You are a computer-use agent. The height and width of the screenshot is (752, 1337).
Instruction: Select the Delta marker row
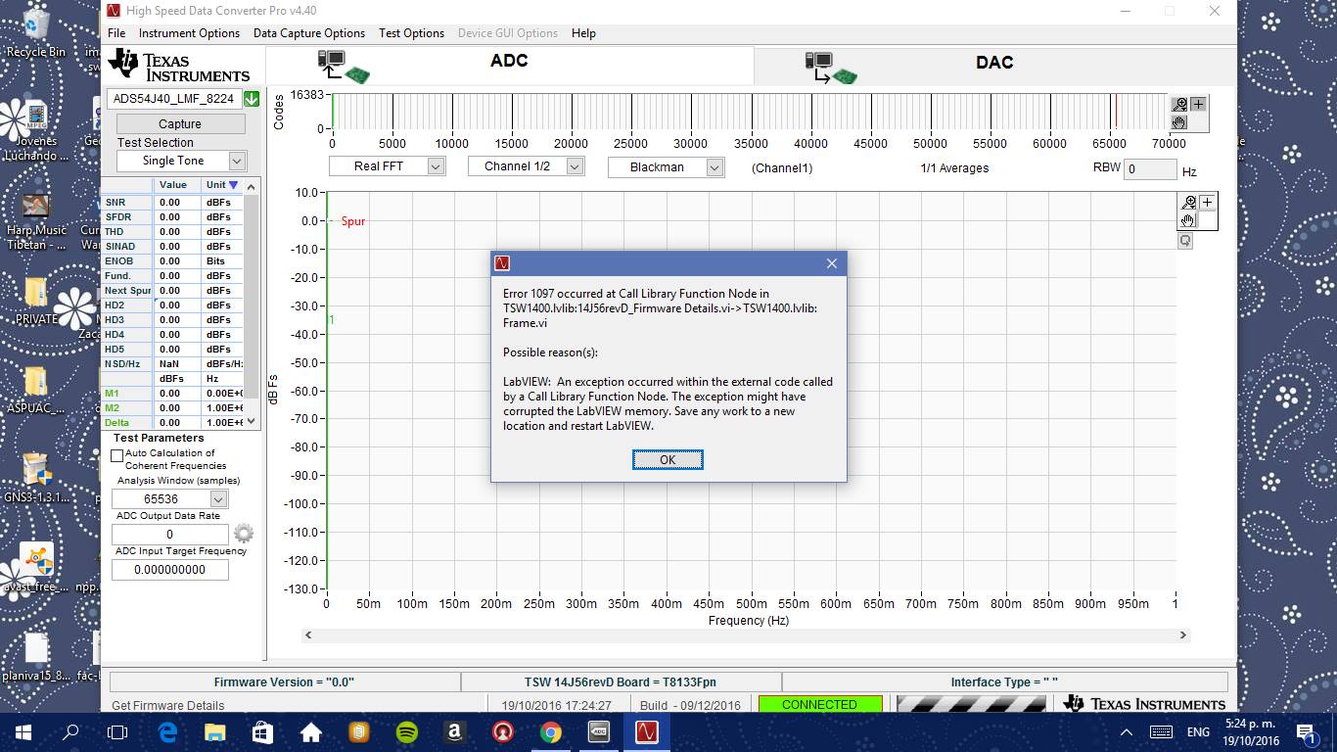click(x=172, y=423)
